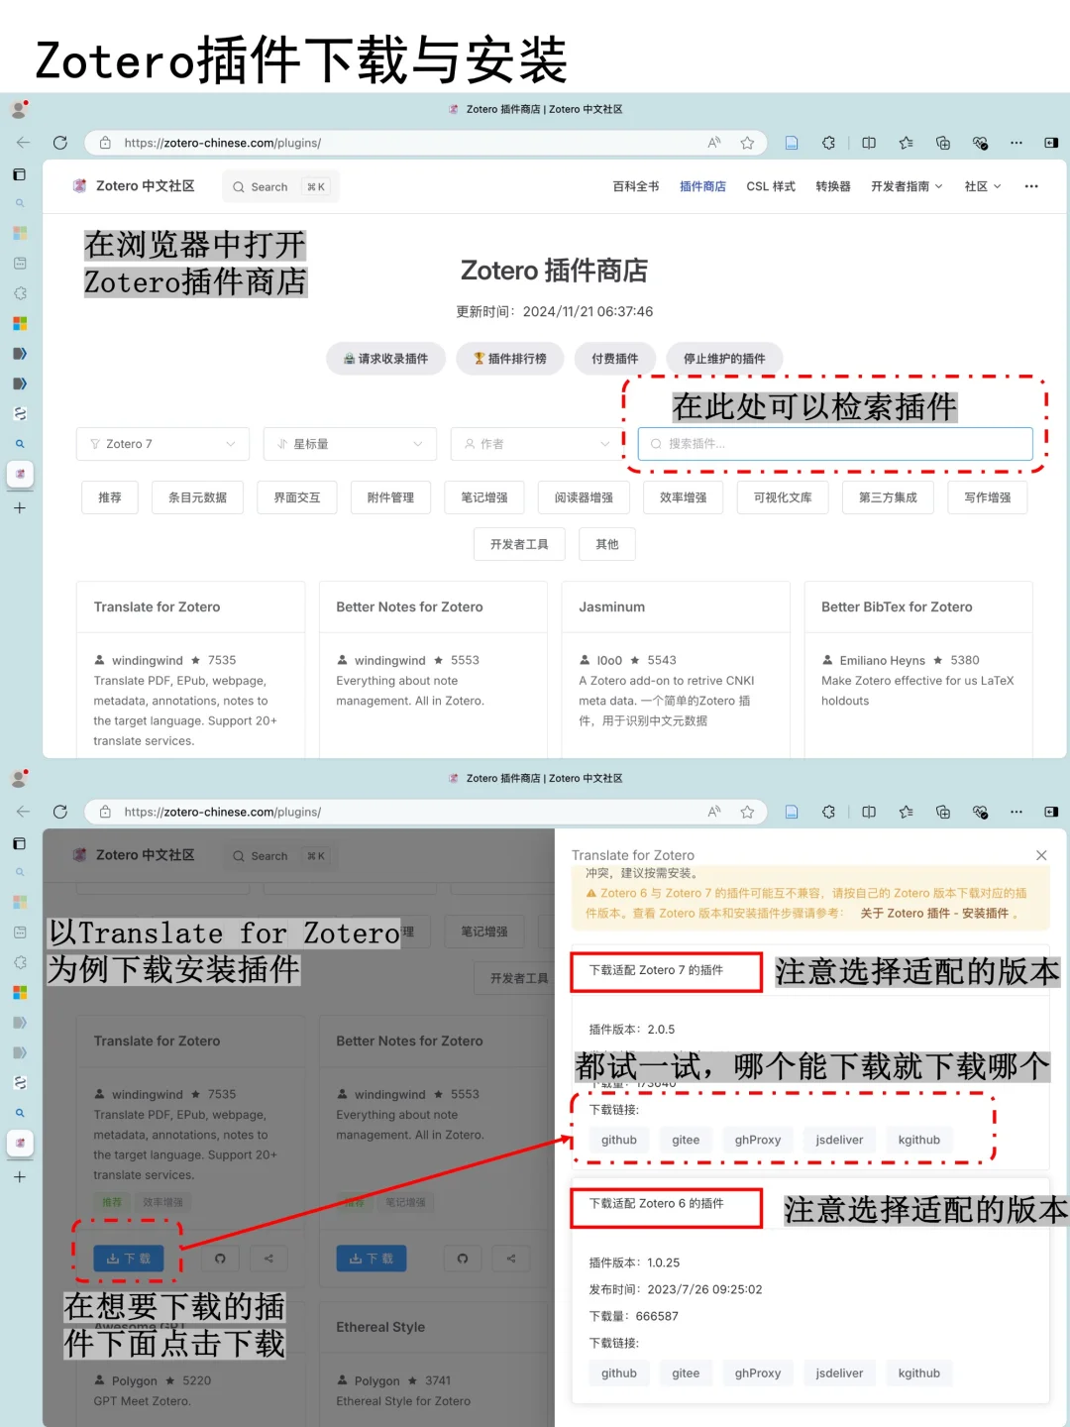Click the Search box in top page header
The width and height of the screenshot is (1070, 1427).
[x=280, y=186]
